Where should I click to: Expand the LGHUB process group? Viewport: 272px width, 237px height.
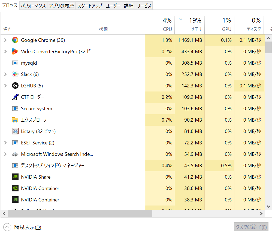[x=5, y=86]
